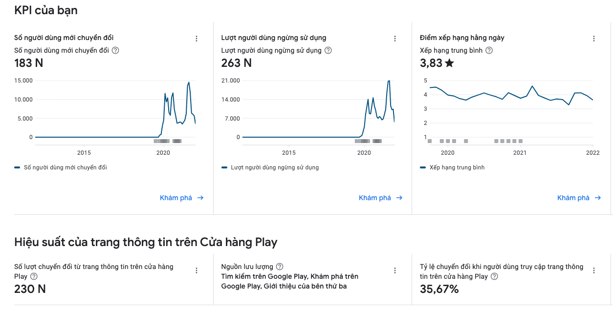Click Khám phá link under churned users chart
Viewport: 613px width, 310px height.
point(380,198)
